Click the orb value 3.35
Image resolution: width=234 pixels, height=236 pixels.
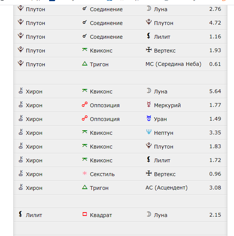coord(215,133)
